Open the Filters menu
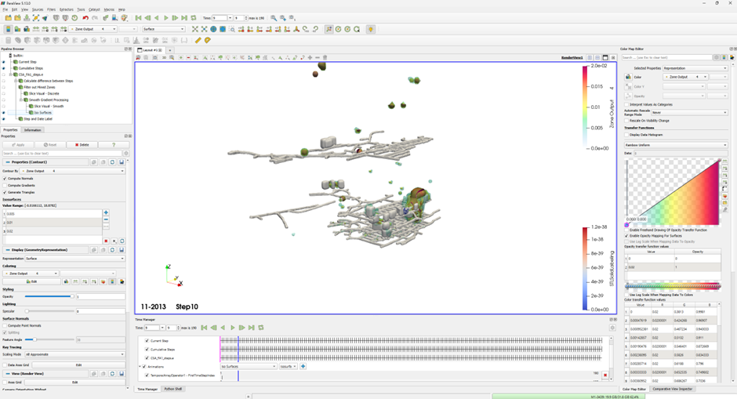The width and height of the screenshot is (737, 399). coord(51,9)
